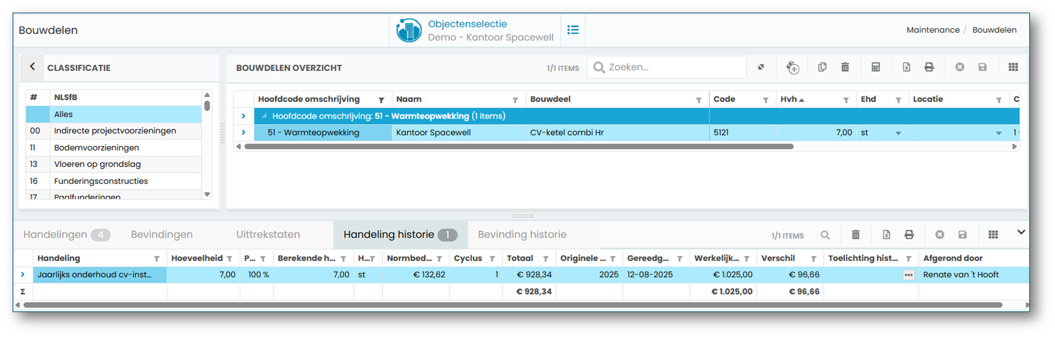Expand the Jaarlijks onderhoud history row
The height and width of the screenshot is (337, 1055).
[x=23, y=274]
